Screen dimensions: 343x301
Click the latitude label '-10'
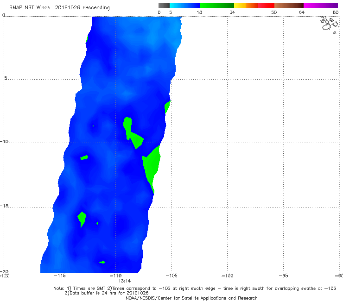point(4,141)
